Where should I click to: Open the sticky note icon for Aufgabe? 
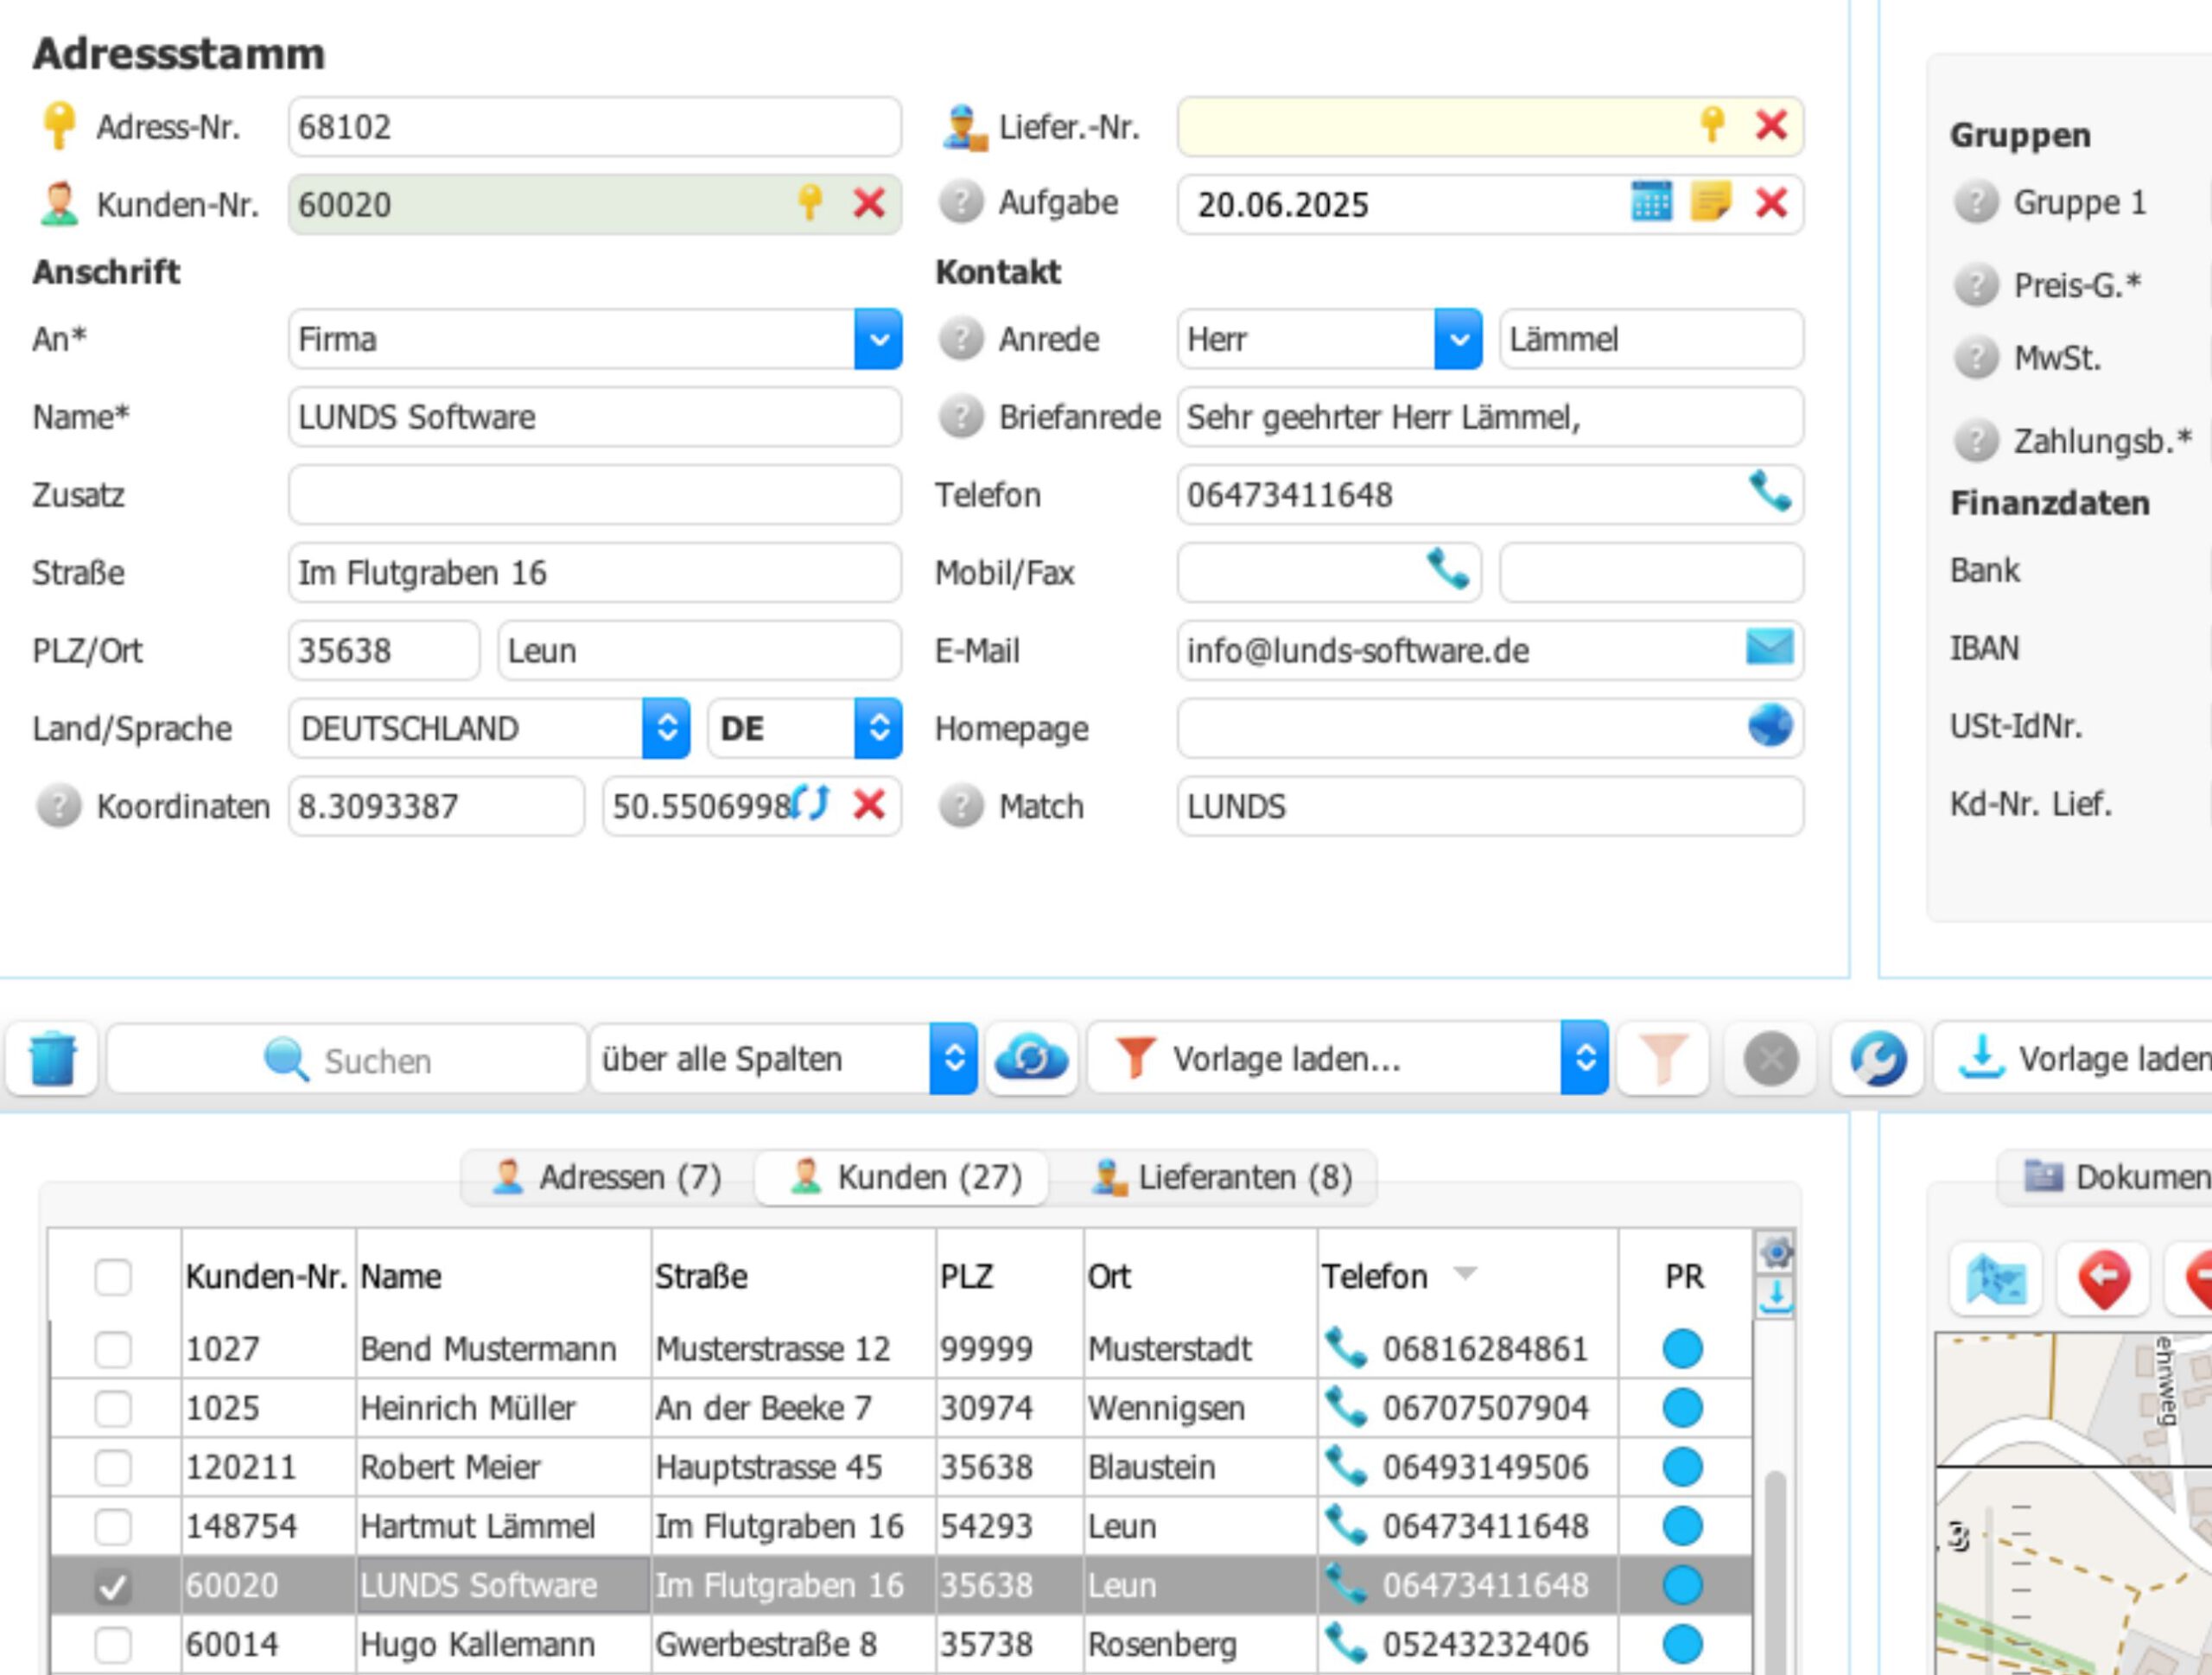click(1711, 202)
